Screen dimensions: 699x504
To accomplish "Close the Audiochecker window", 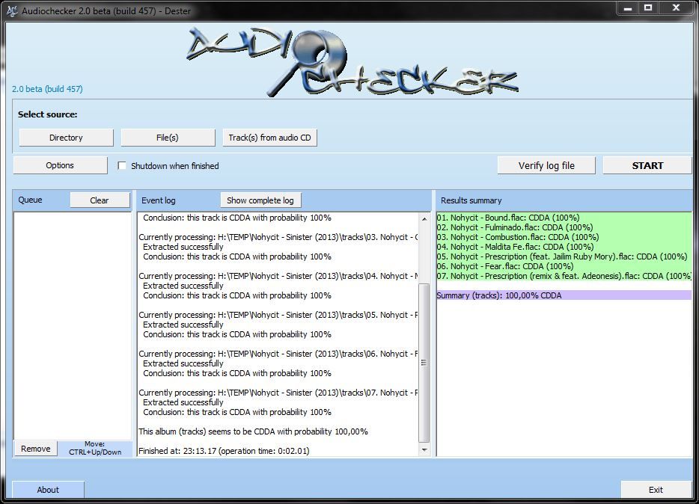I will tap(676, 8).
